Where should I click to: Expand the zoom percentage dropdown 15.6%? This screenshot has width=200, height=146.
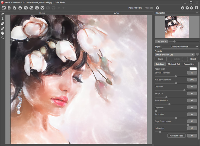tap(161, 41)
